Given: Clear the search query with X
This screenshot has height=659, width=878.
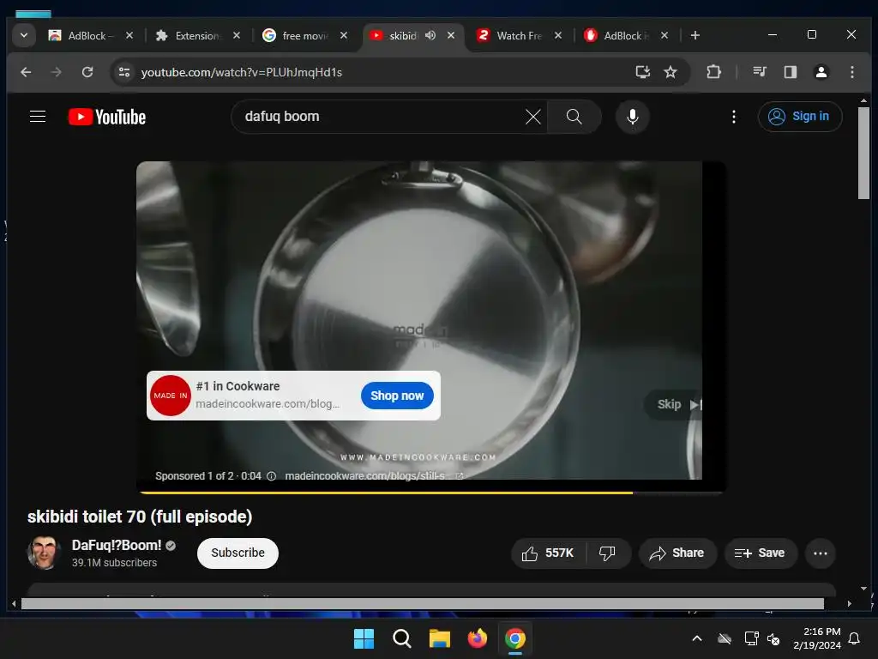Looking at the screenshot, I should coord(533,117).
